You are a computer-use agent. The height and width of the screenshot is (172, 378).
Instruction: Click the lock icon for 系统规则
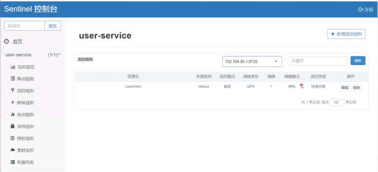13,126
